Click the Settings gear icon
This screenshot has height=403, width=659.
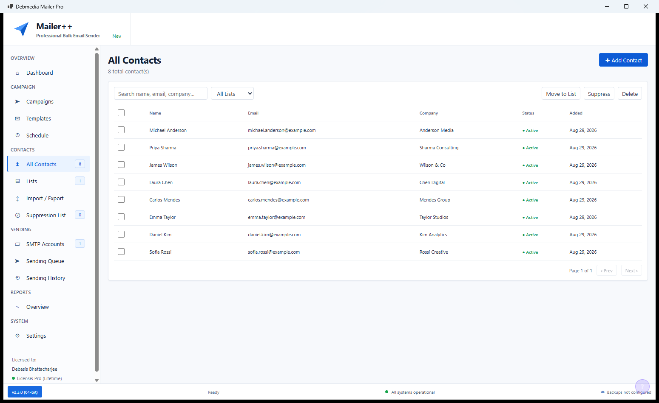click(17, 336)
